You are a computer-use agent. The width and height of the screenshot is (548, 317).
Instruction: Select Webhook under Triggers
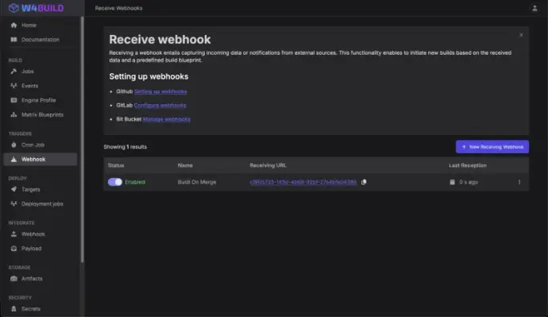coord(41,160)
